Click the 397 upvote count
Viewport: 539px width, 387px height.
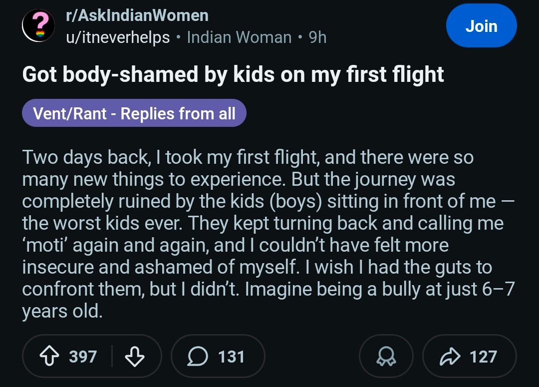pyautogui.click(x=83, y=357)
